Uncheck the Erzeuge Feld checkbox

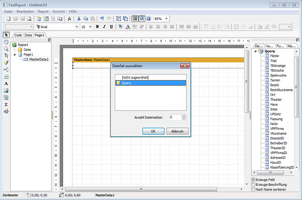coord(253,179)
